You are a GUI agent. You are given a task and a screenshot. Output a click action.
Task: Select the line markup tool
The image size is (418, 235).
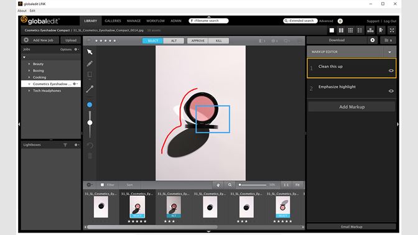(90, 89)
